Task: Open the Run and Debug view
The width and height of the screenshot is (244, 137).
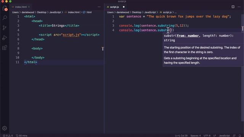Action: (5, 38)
